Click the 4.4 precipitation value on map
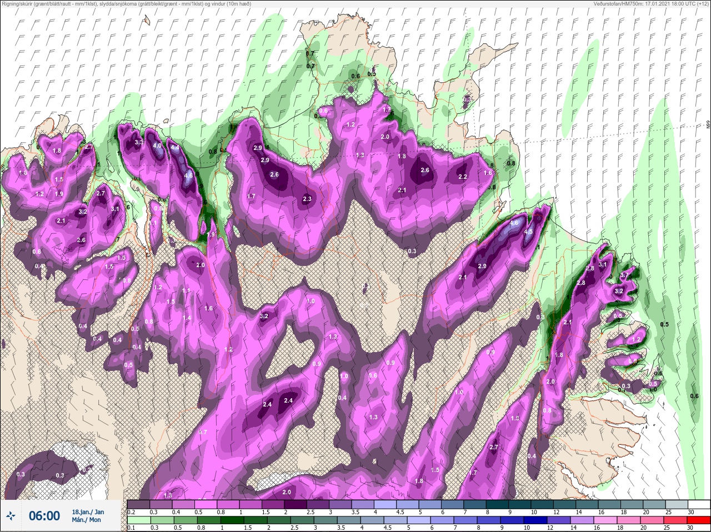 tap(175, 148)
